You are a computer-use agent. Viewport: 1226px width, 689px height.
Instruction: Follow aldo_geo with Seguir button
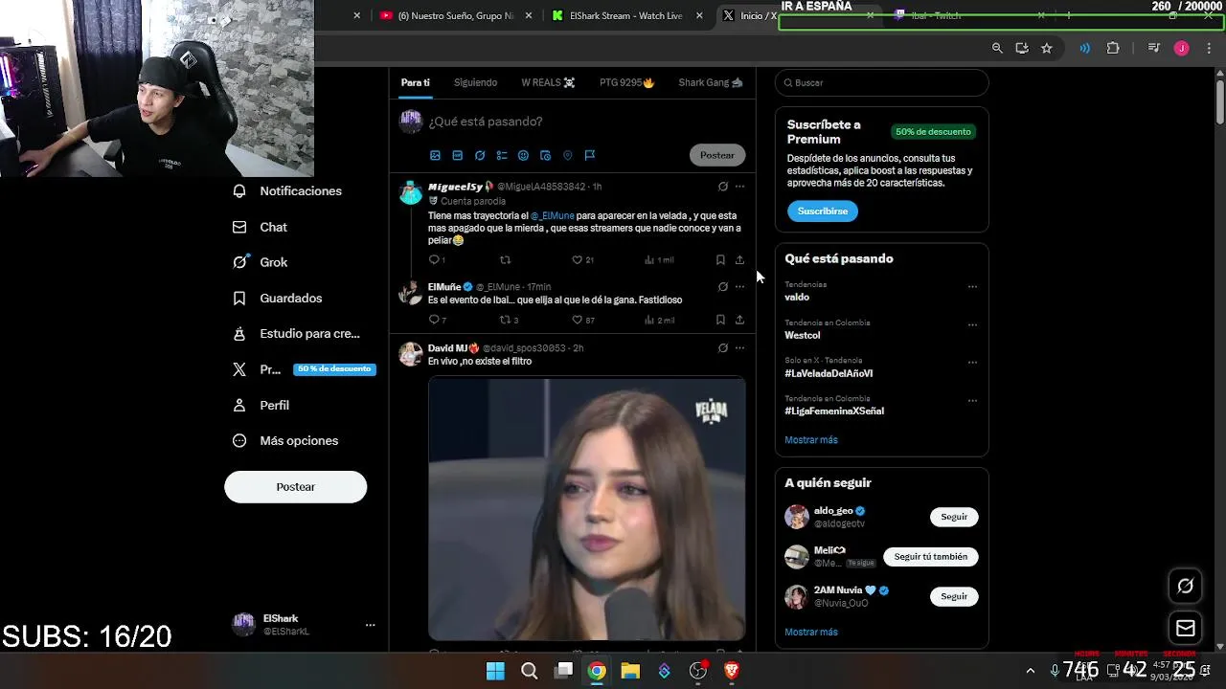click(x=954, y=517)
